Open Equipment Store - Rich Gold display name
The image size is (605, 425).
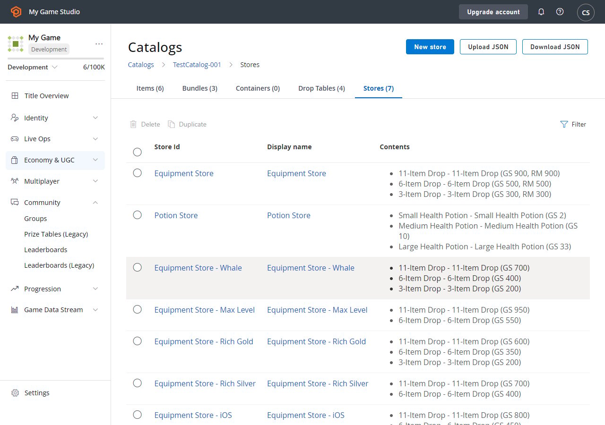click(x=317, y=341)
